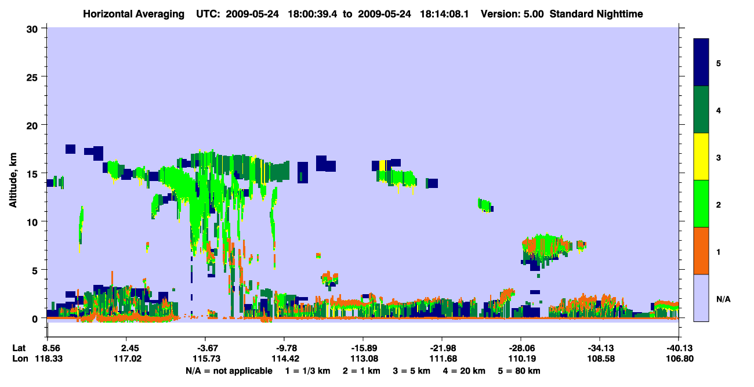The width and height of the screenshot is (754, 387).
Task: Click the longitude value '110.19'
Action: click(522, 359)
